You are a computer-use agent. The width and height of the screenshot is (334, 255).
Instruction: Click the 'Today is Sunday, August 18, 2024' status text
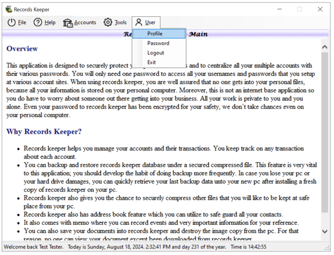(x=106, y=247)
